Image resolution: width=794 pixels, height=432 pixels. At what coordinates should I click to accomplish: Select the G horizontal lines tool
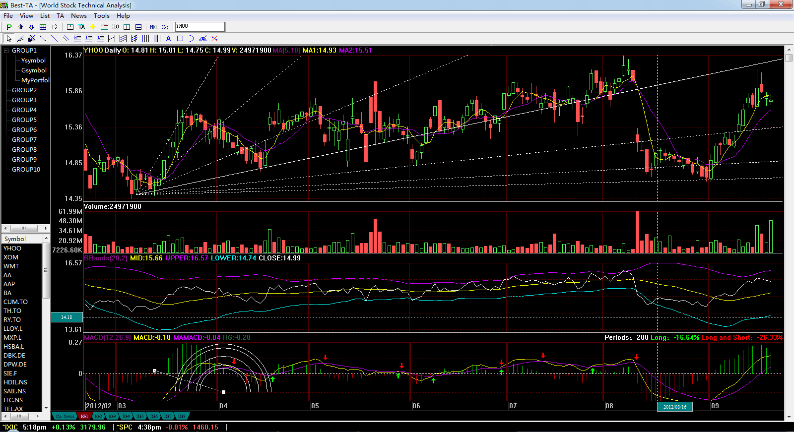(77, 38)
